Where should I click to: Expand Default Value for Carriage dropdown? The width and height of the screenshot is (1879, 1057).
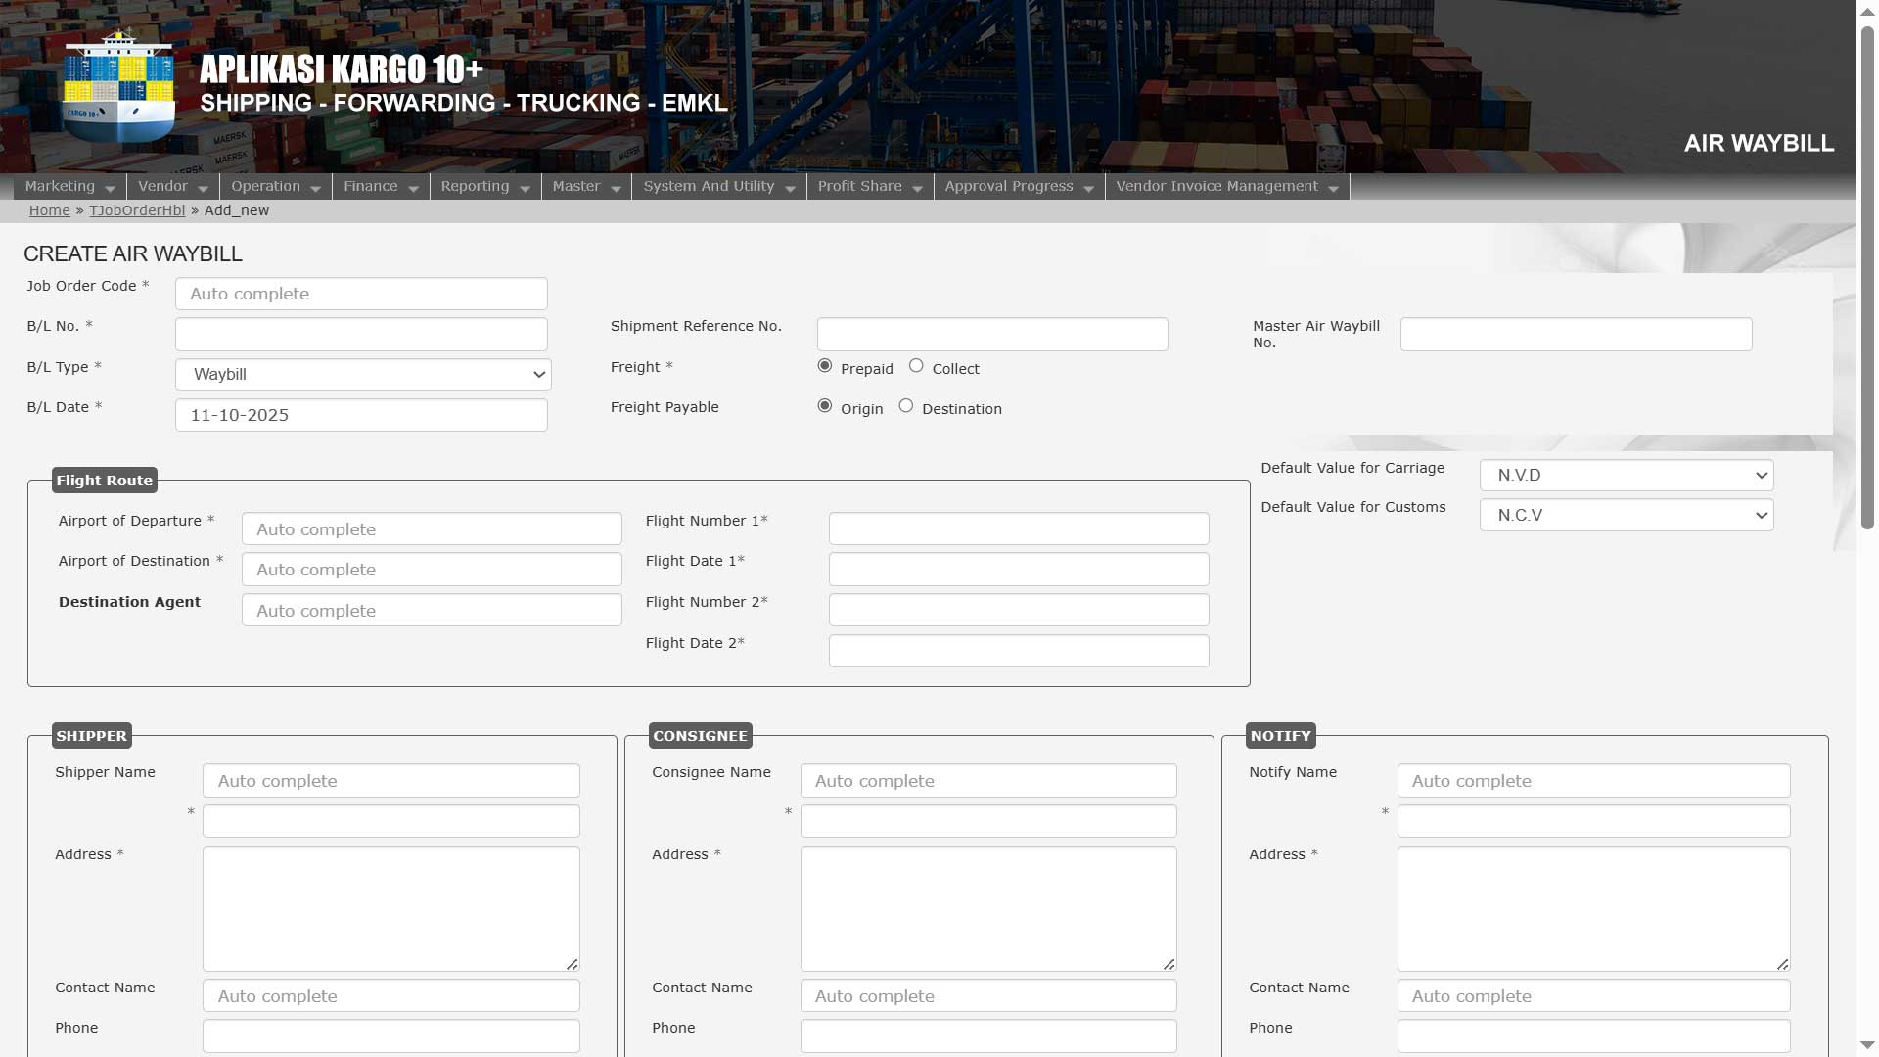[x=1626, y=476]
